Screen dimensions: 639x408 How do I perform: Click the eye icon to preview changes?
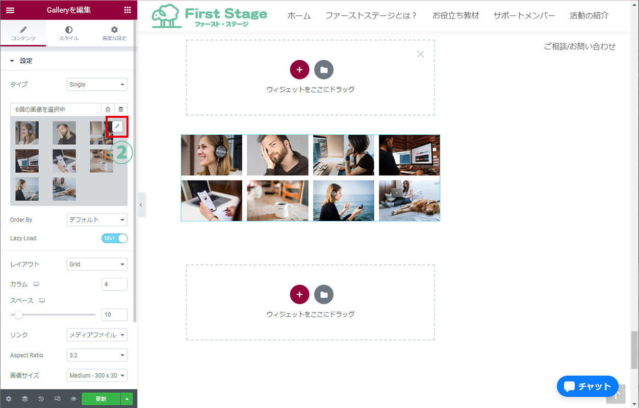pyautogui.click(x=74, y=399)
